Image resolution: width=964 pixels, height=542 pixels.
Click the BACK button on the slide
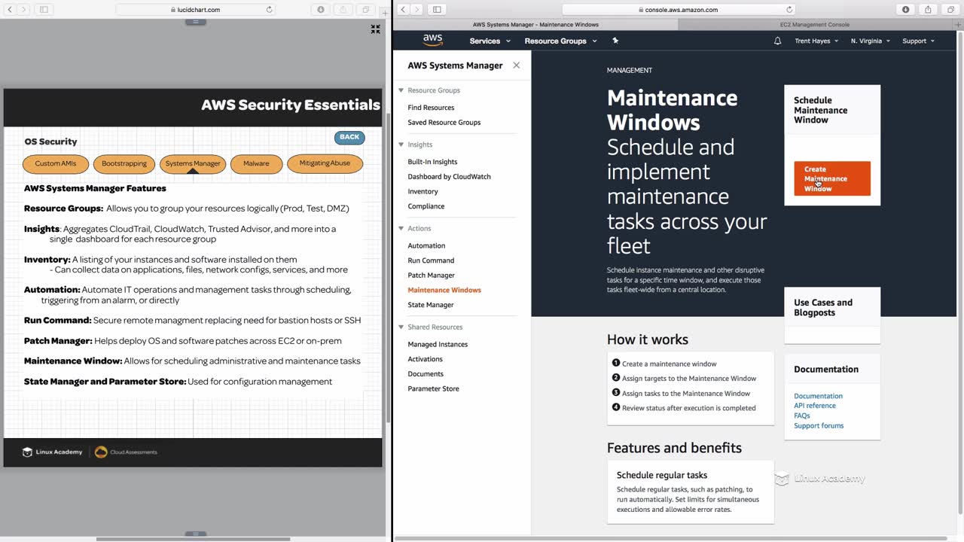pos(349,137)
